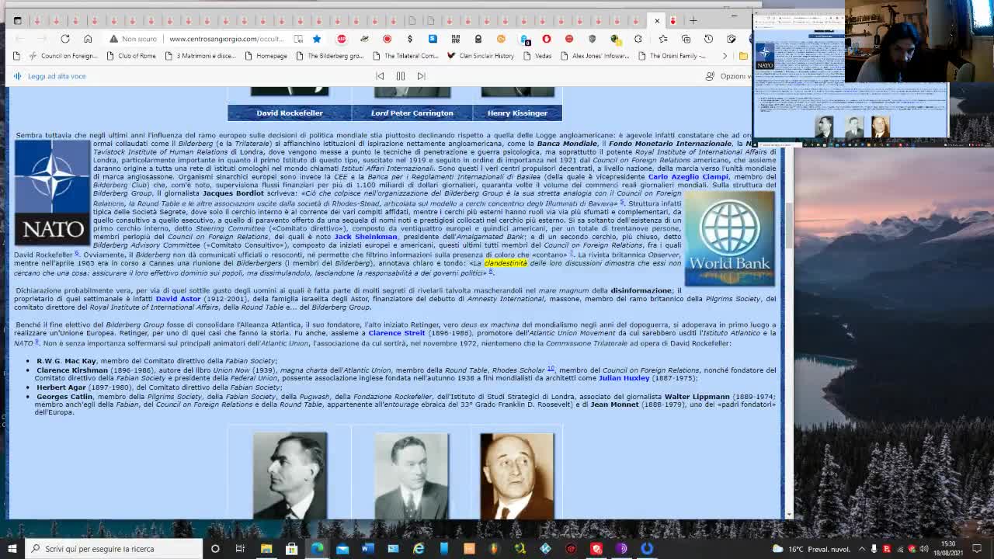Open 'Opzioni vocali' voice options
The image size is (994, 559).
click(x=728, y=76)
